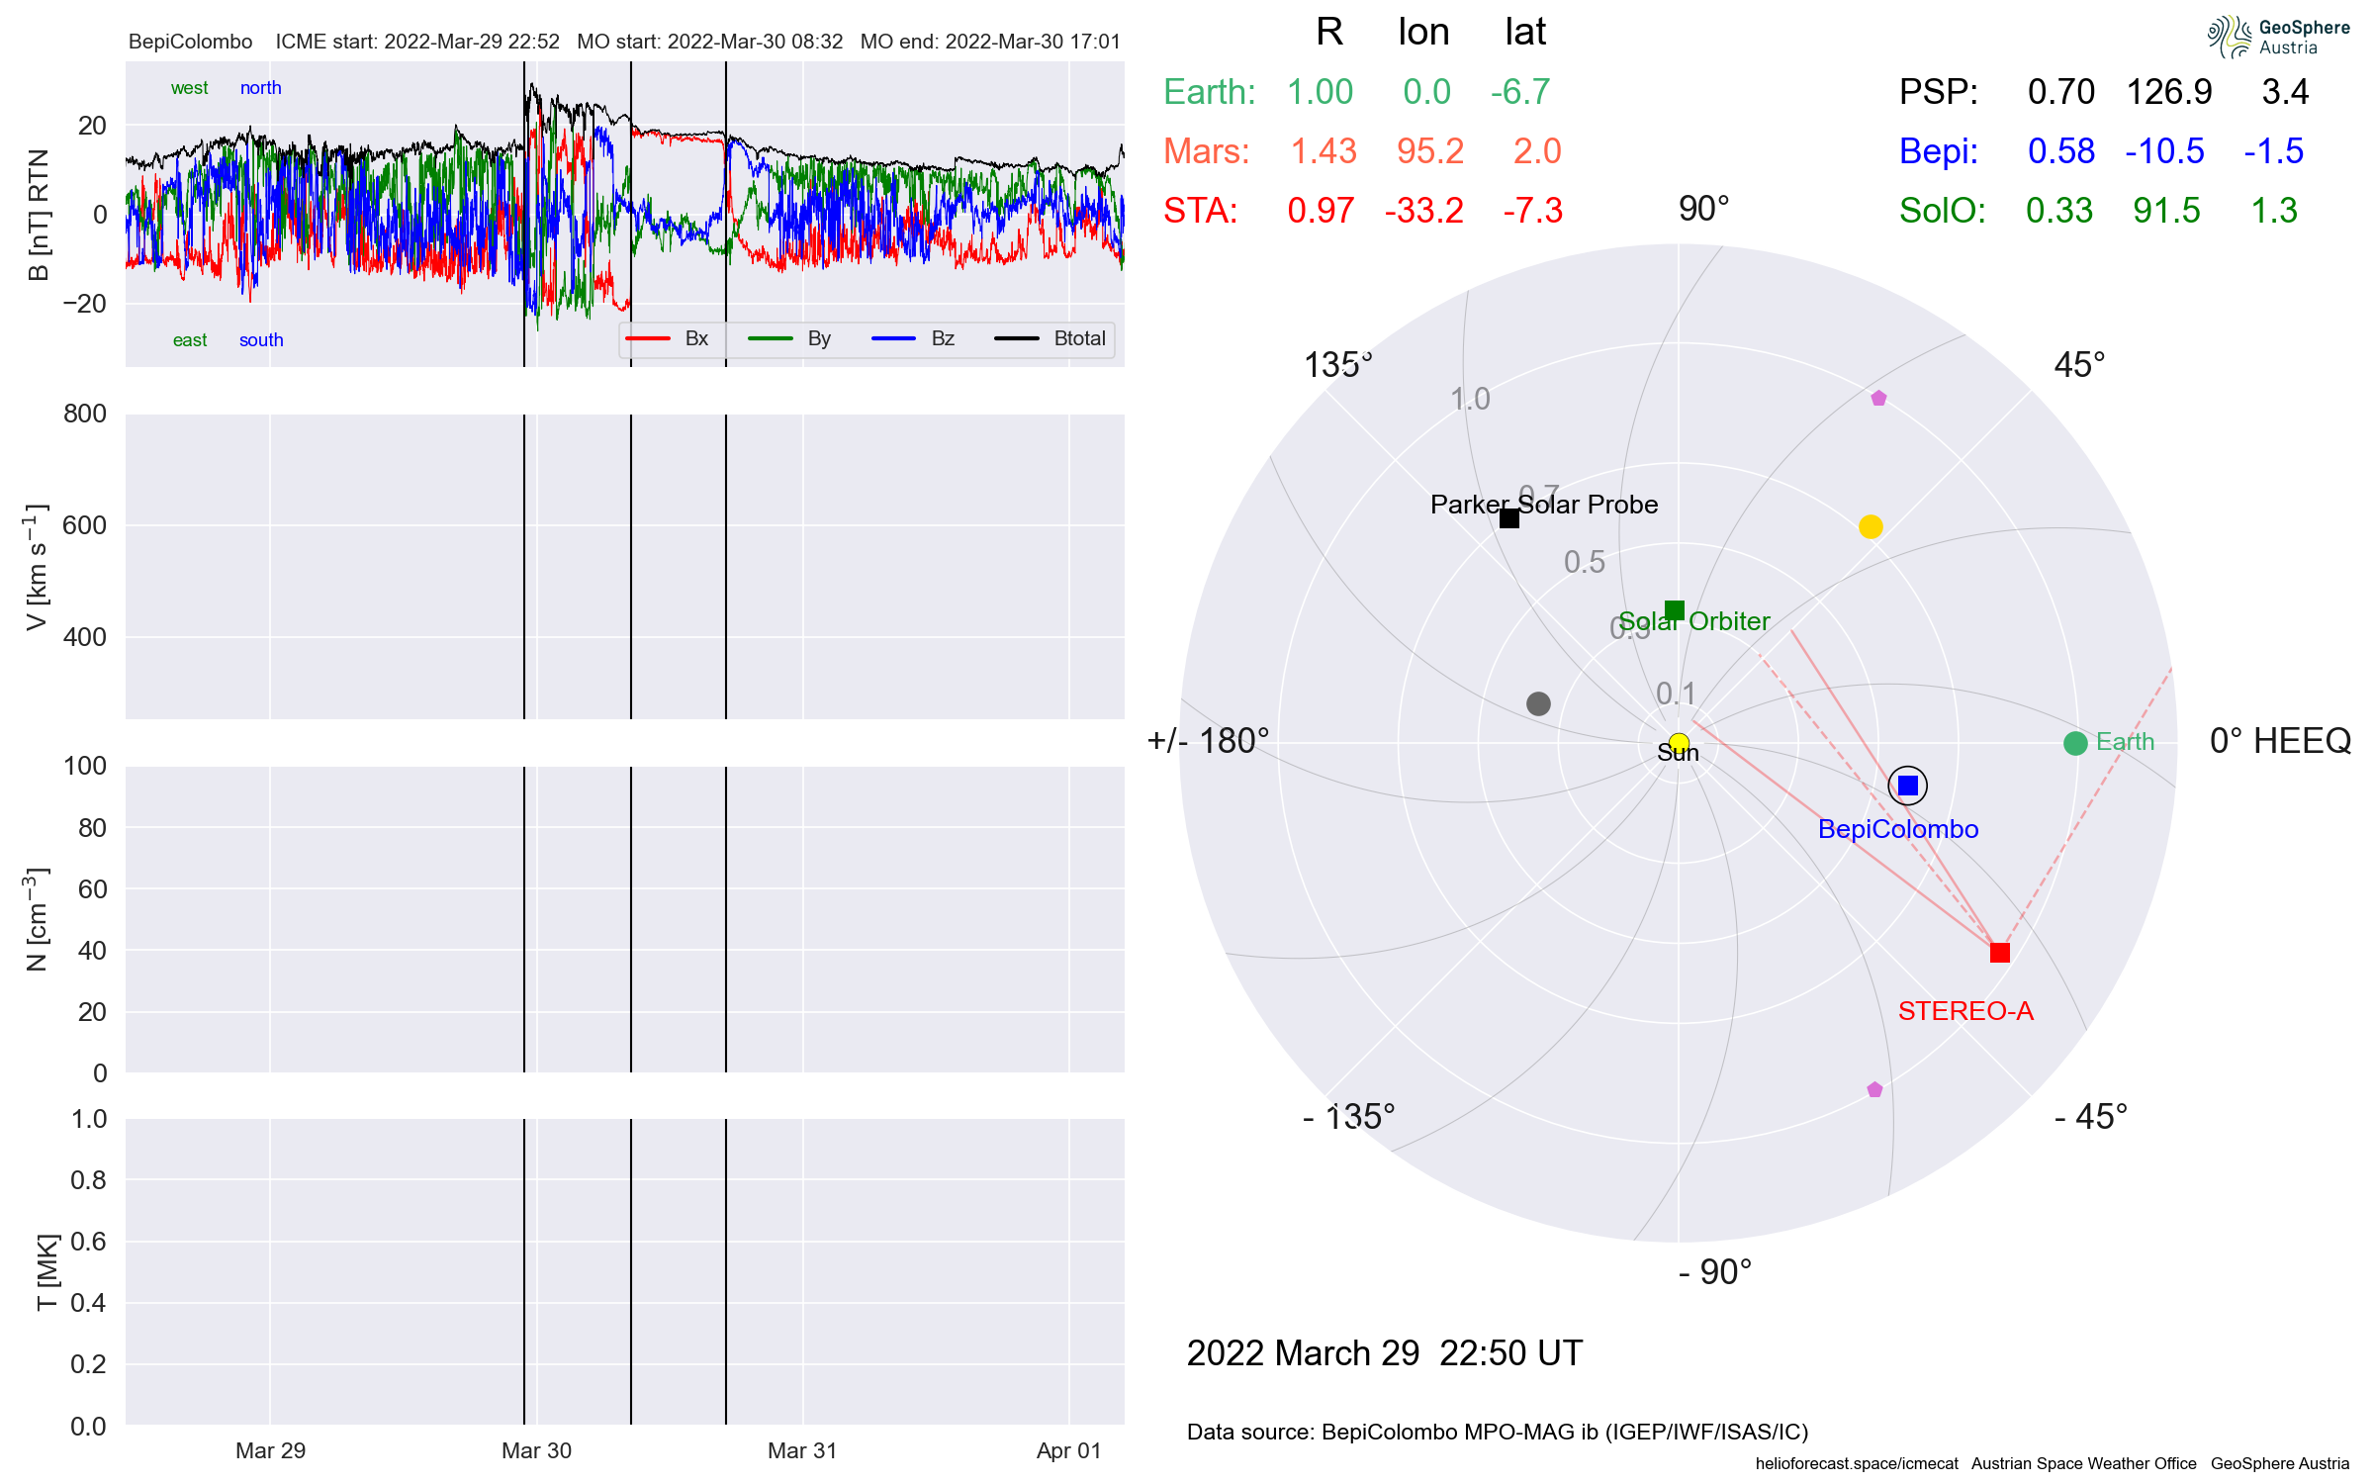
Task: Click the gold planet dot near 45°
Action: coord(1871,526)
